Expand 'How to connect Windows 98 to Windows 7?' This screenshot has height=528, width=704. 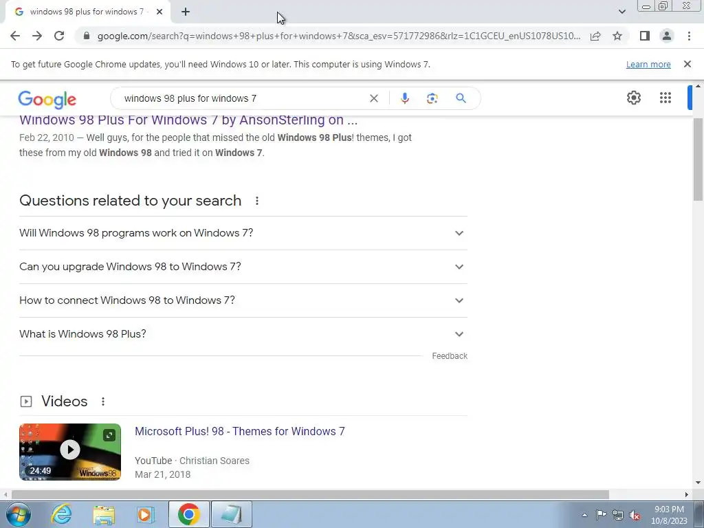point(243,300)
